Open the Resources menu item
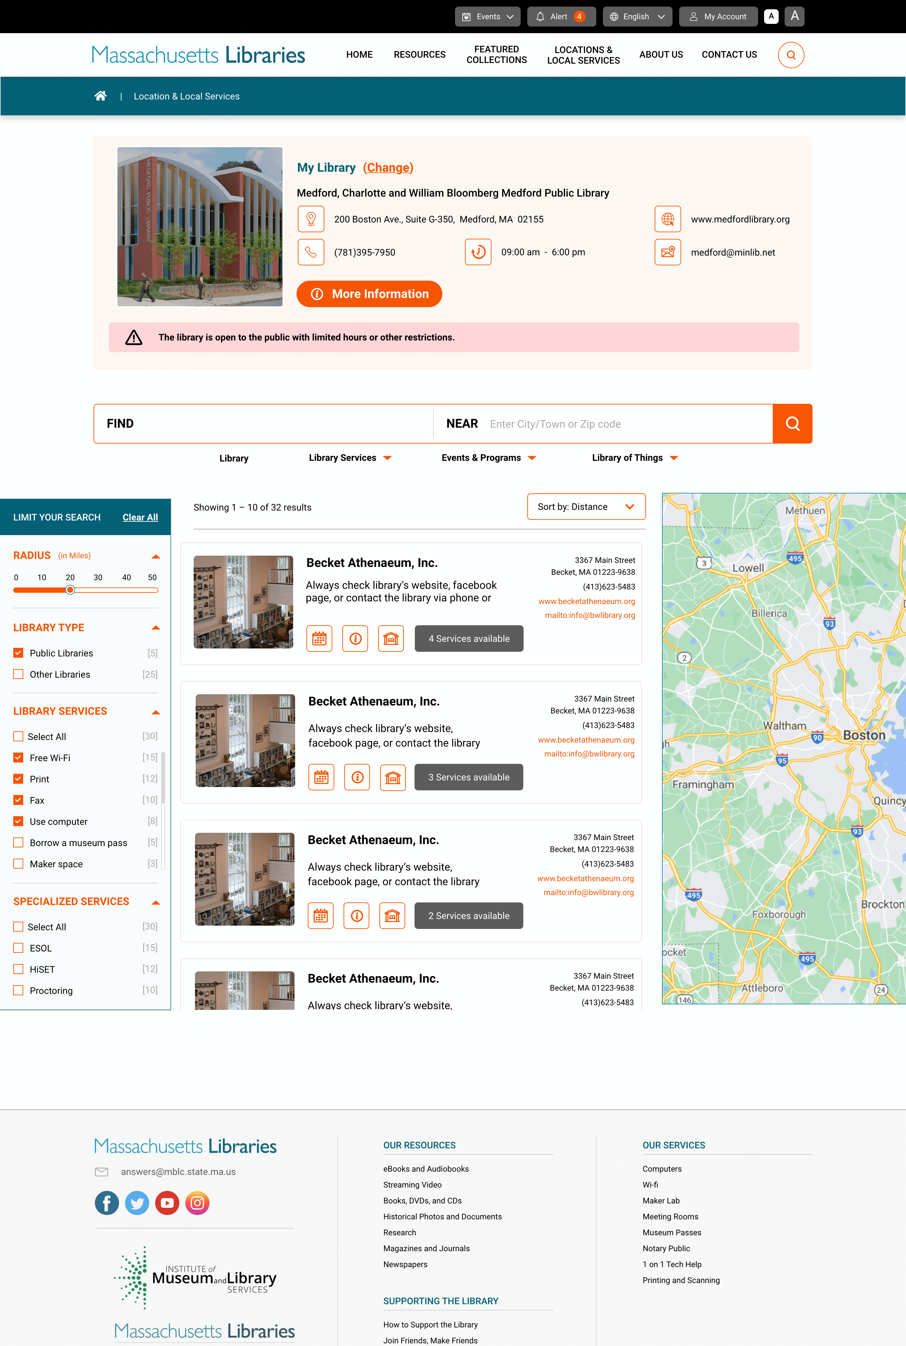The image size is (906, 1346). (420, 54)
